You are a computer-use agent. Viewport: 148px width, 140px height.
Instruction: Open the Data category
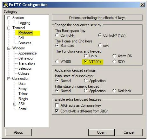(x=22, y=84)
